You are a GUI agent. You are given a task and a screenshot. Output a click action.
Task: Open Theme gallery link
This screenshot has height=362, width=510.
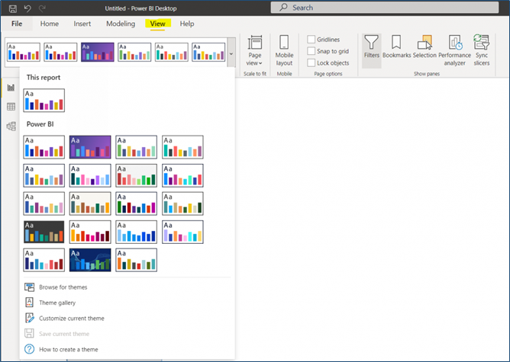(x=57, y=303)
